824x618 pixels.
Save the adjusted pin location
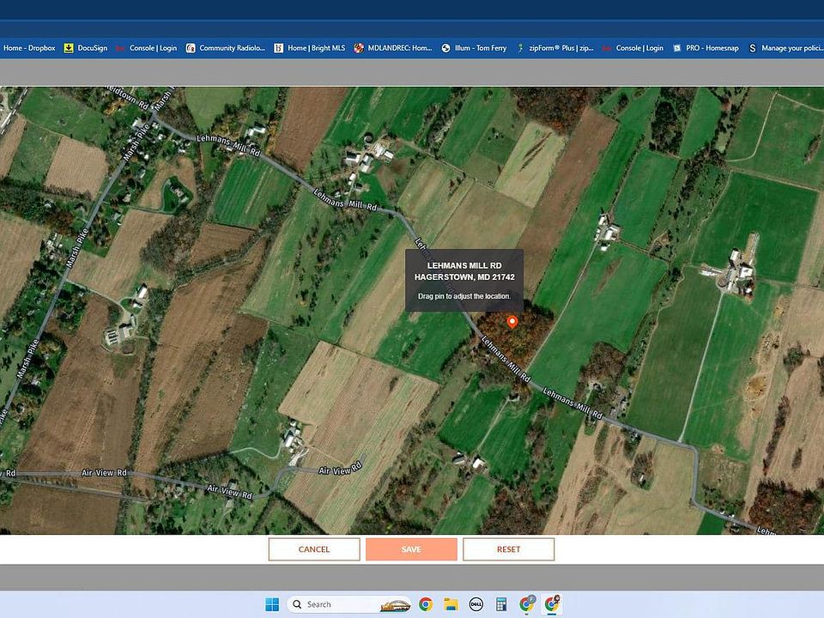tap(411, 549)
